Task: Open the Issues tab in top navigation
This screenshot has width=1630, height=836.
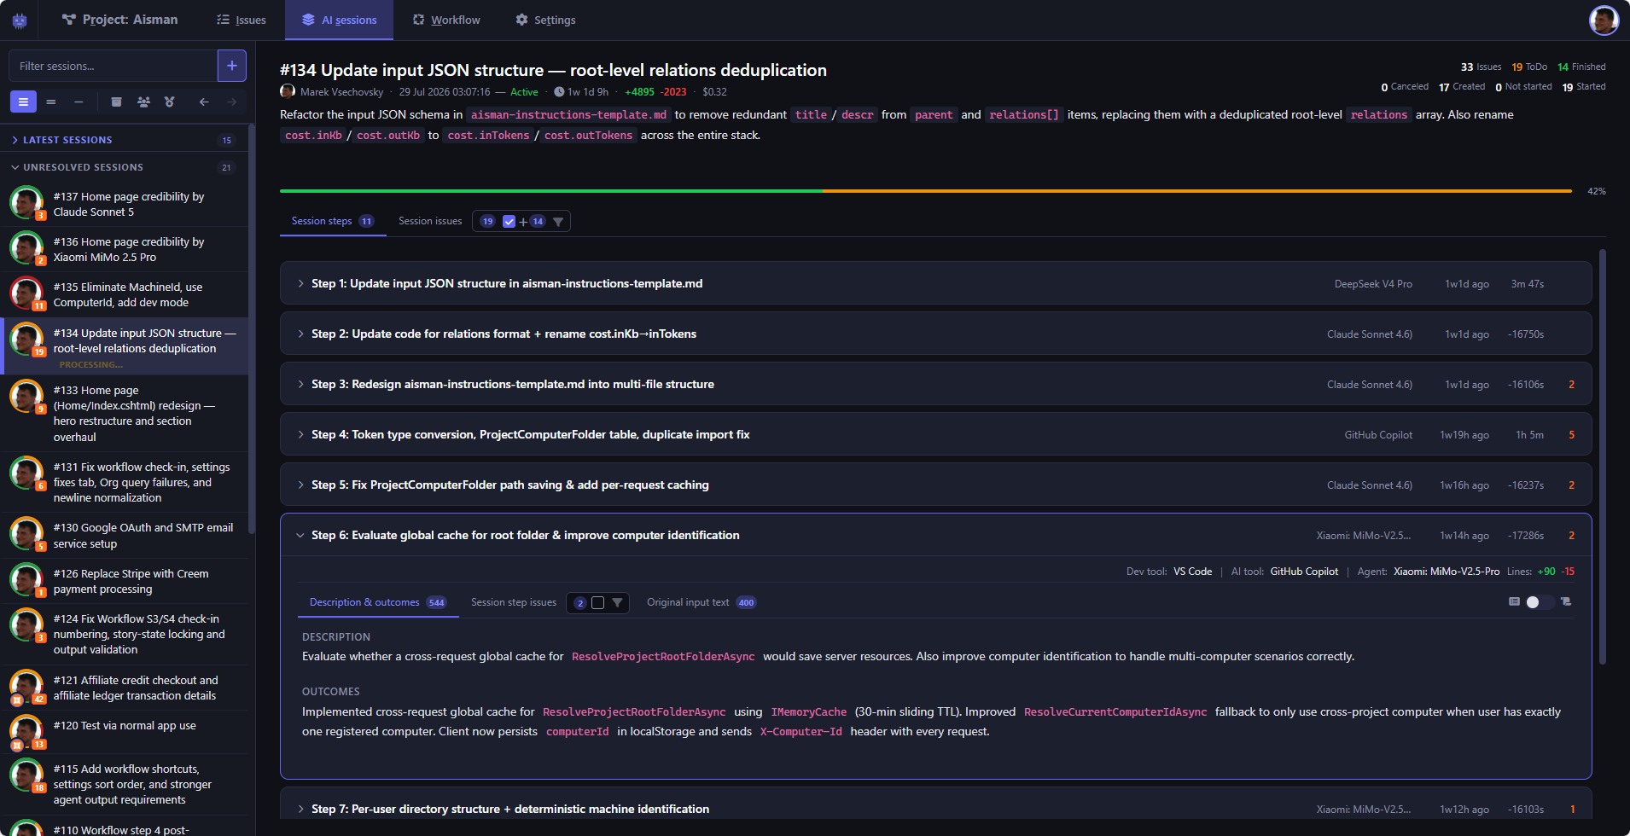Action: click(x=242, y=20)
